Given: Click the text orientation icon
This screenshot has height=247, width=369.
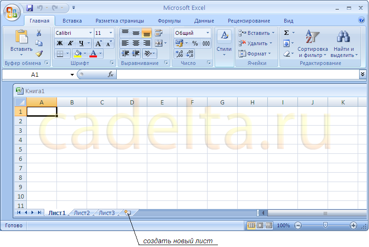Looking at the screenshot, I should 148,54.
